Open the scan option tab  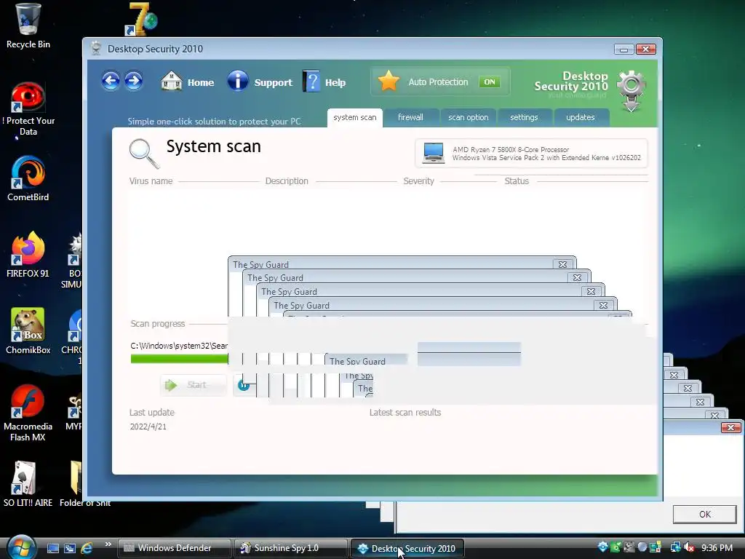point(468,117)
